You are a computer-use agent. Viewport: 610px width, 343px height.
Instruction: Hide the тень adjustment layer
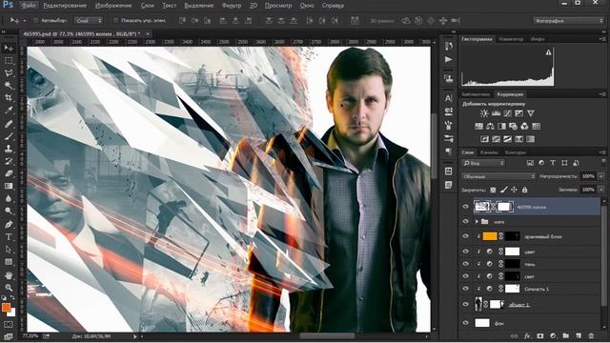click(466, 264)
